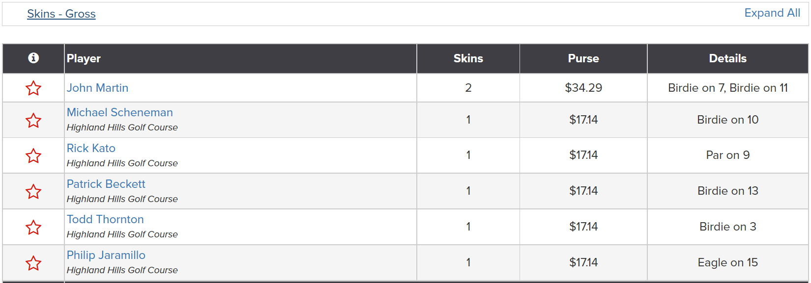Open John Martin's player profile
This screenshot has width=811, height=283.
click(x=97, y=88)
